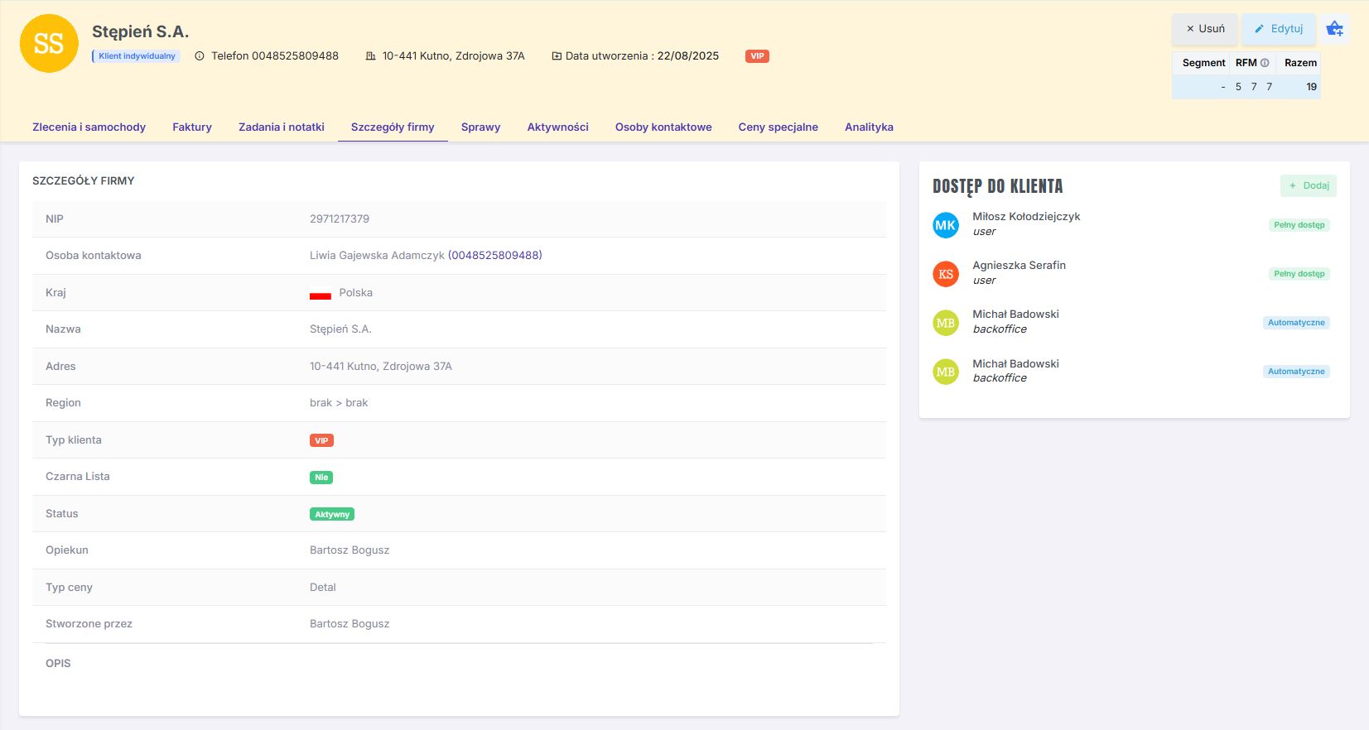Click the building icon beside header address

(370, 56)
